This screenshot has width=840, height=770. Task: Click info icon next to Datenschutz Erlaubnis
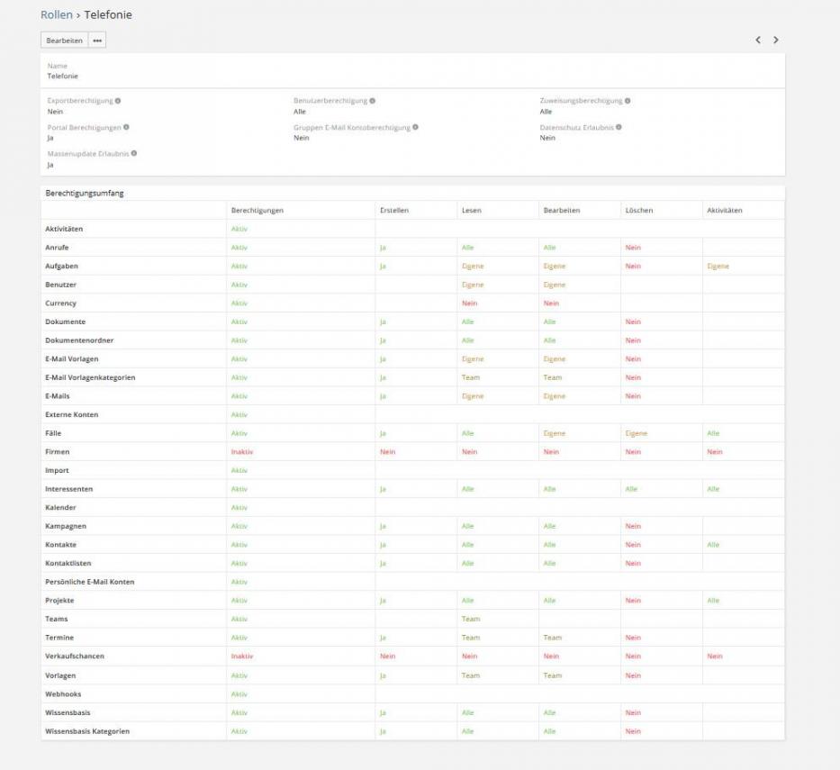[619, 127]
